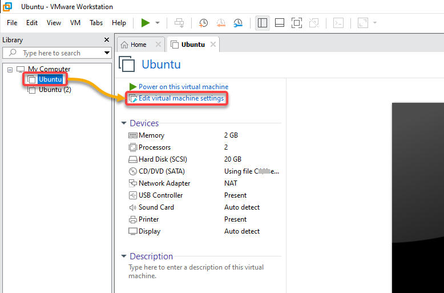This screenshot has height=293, width=444.
Task: Toggle the thumbnail bar view icon
Action: (280, 23)
